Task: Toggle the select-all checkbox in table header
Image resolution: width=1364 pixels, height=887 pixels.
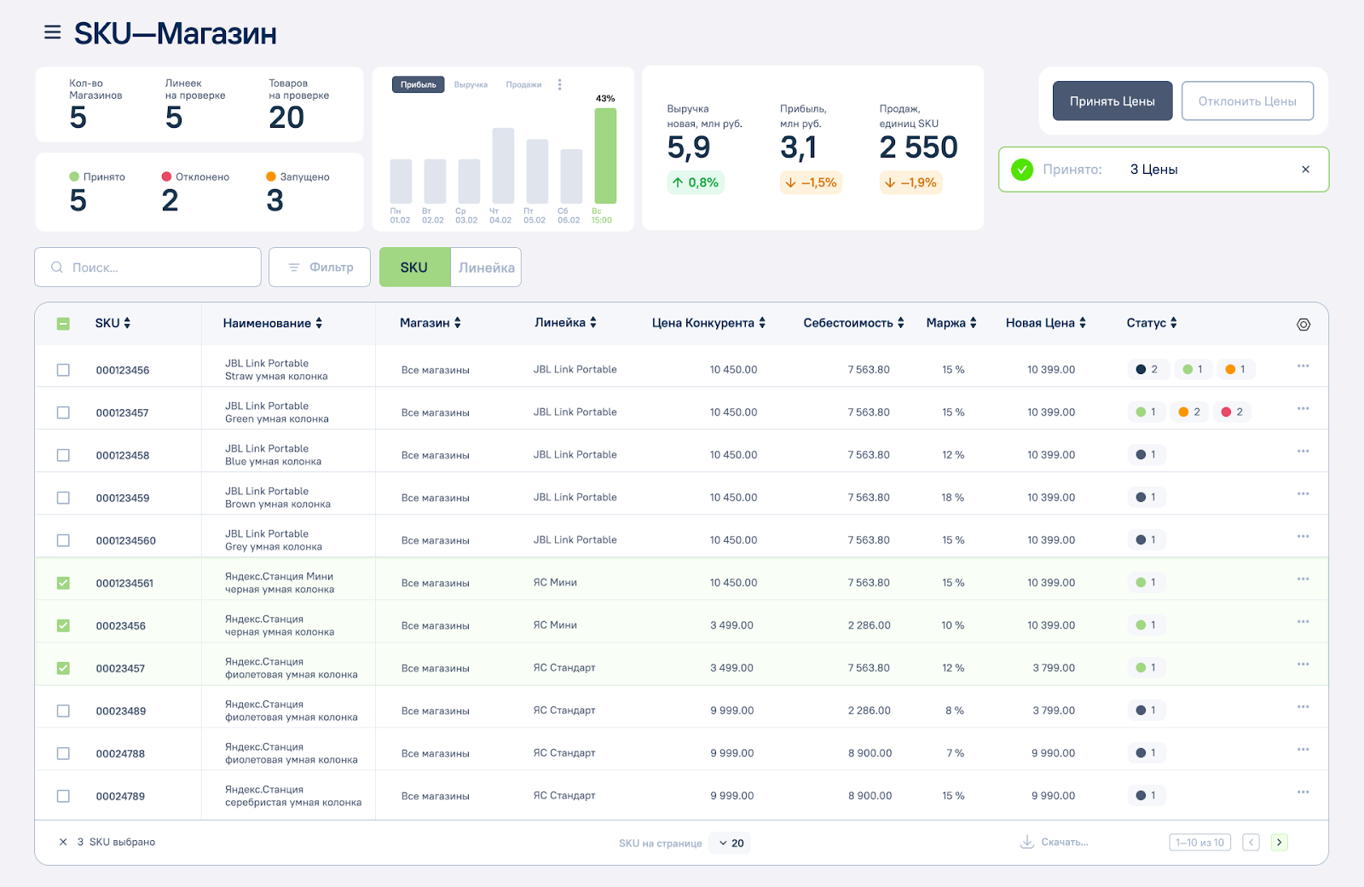Action: (63, 324)
